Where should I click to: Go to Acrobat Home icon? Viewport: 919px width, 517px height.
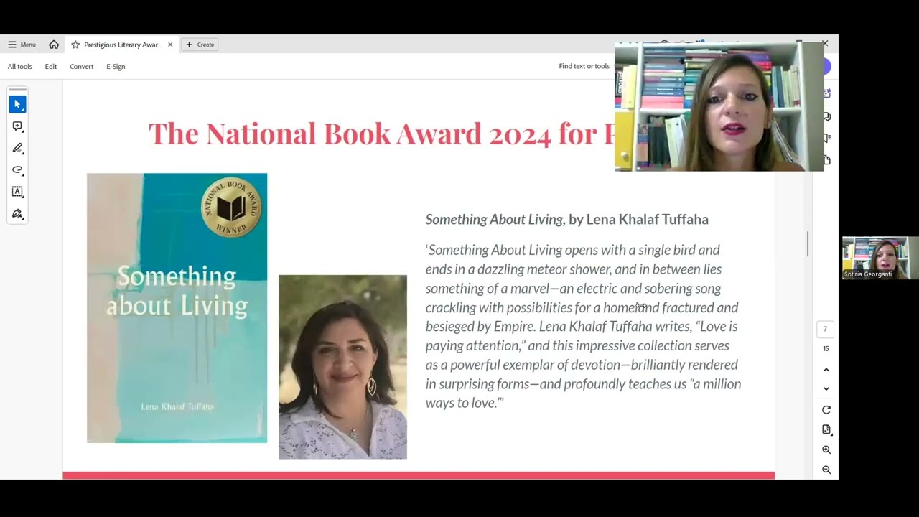coord(54,45)
